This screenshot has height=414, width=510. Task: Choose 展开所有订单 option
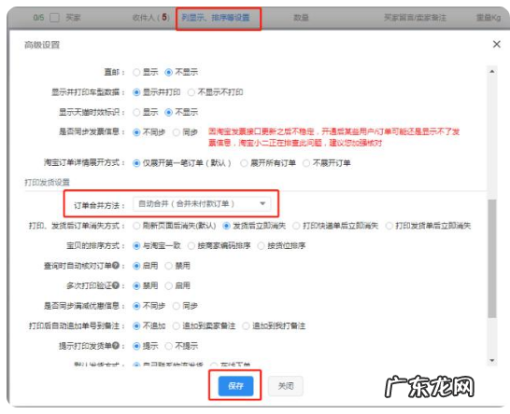244,163
